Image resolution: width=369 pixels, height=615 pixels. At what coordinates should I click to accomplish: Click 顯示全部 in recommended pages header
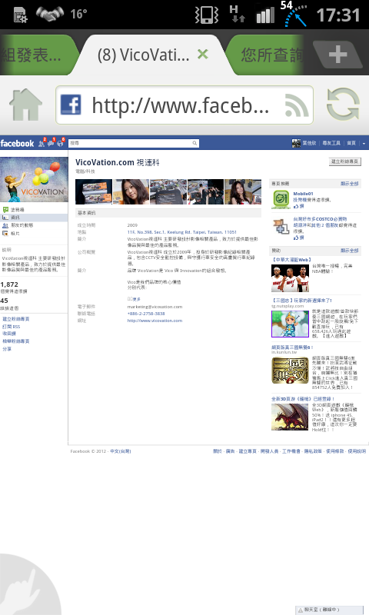[349, 184]
